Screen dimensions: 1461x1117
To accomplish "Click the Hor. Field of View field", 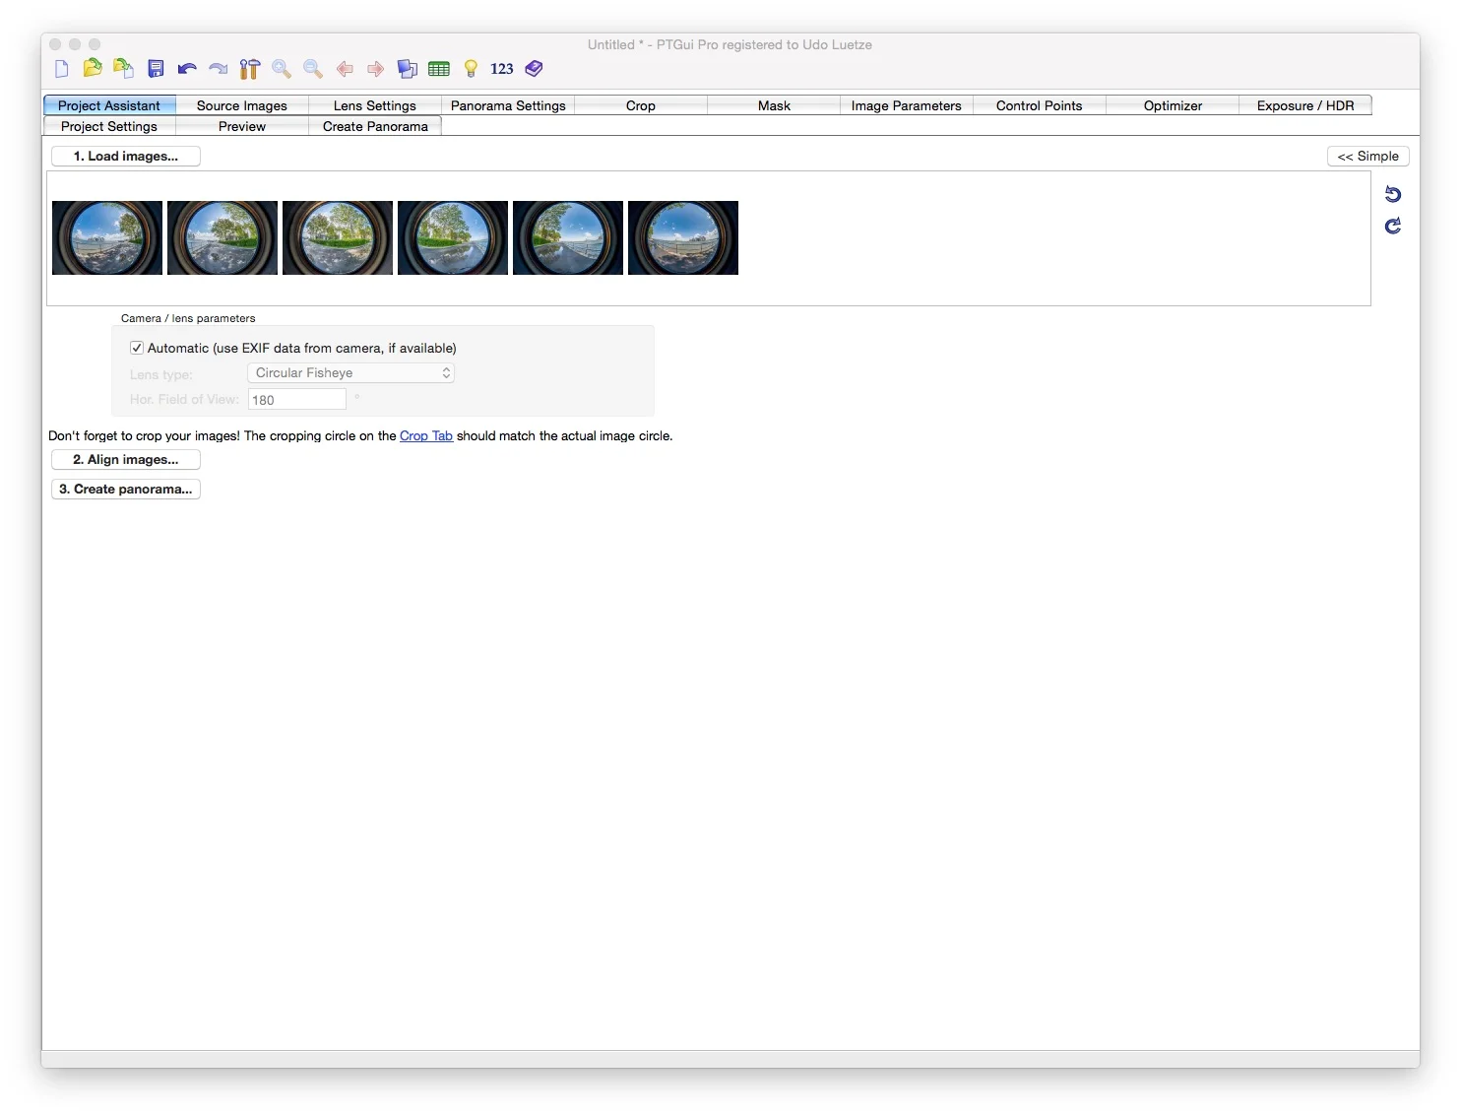I will coord(297,400).
